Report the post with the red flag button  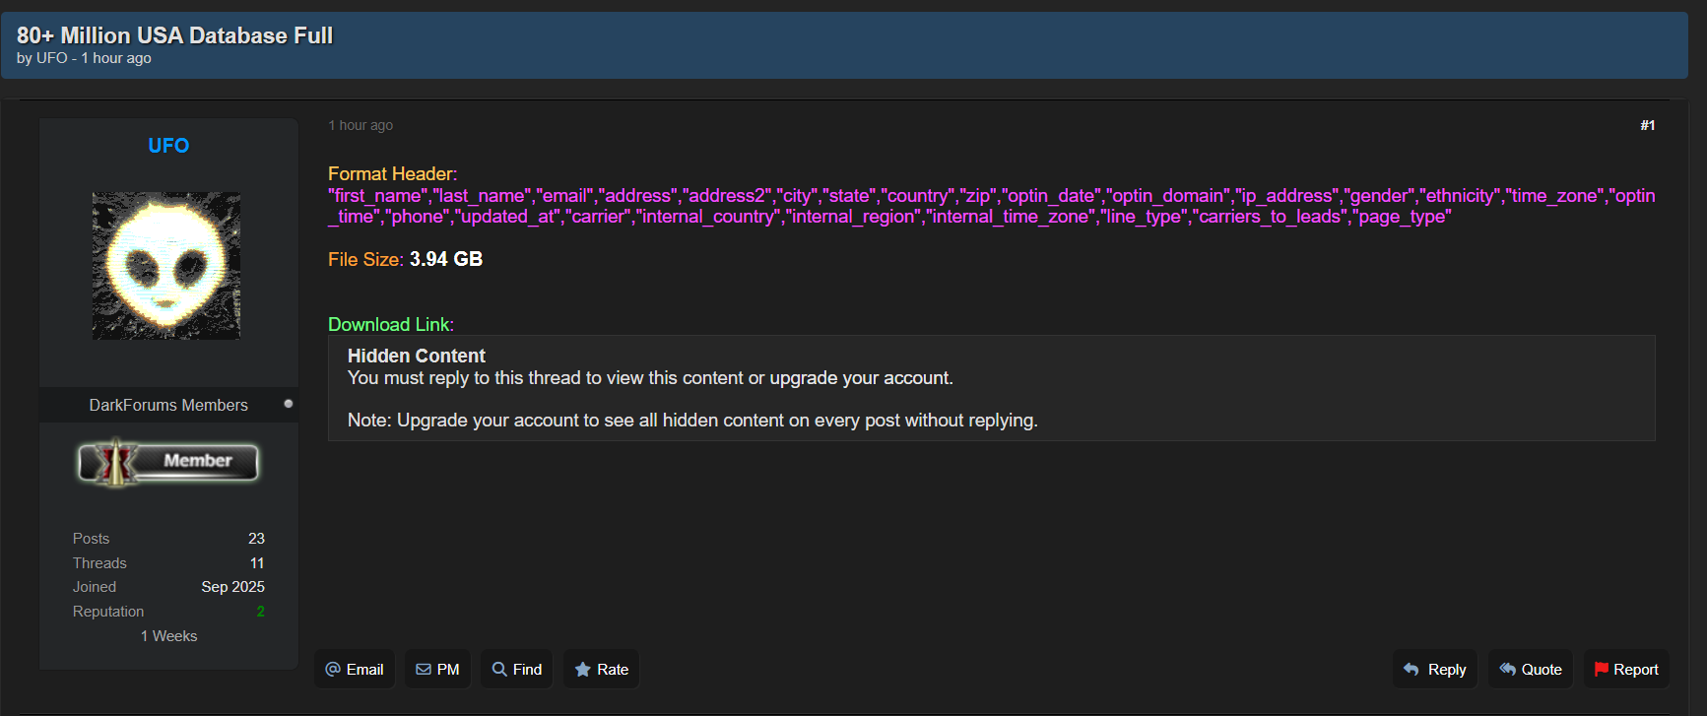pyautogui.click(x=1626, y=670)
